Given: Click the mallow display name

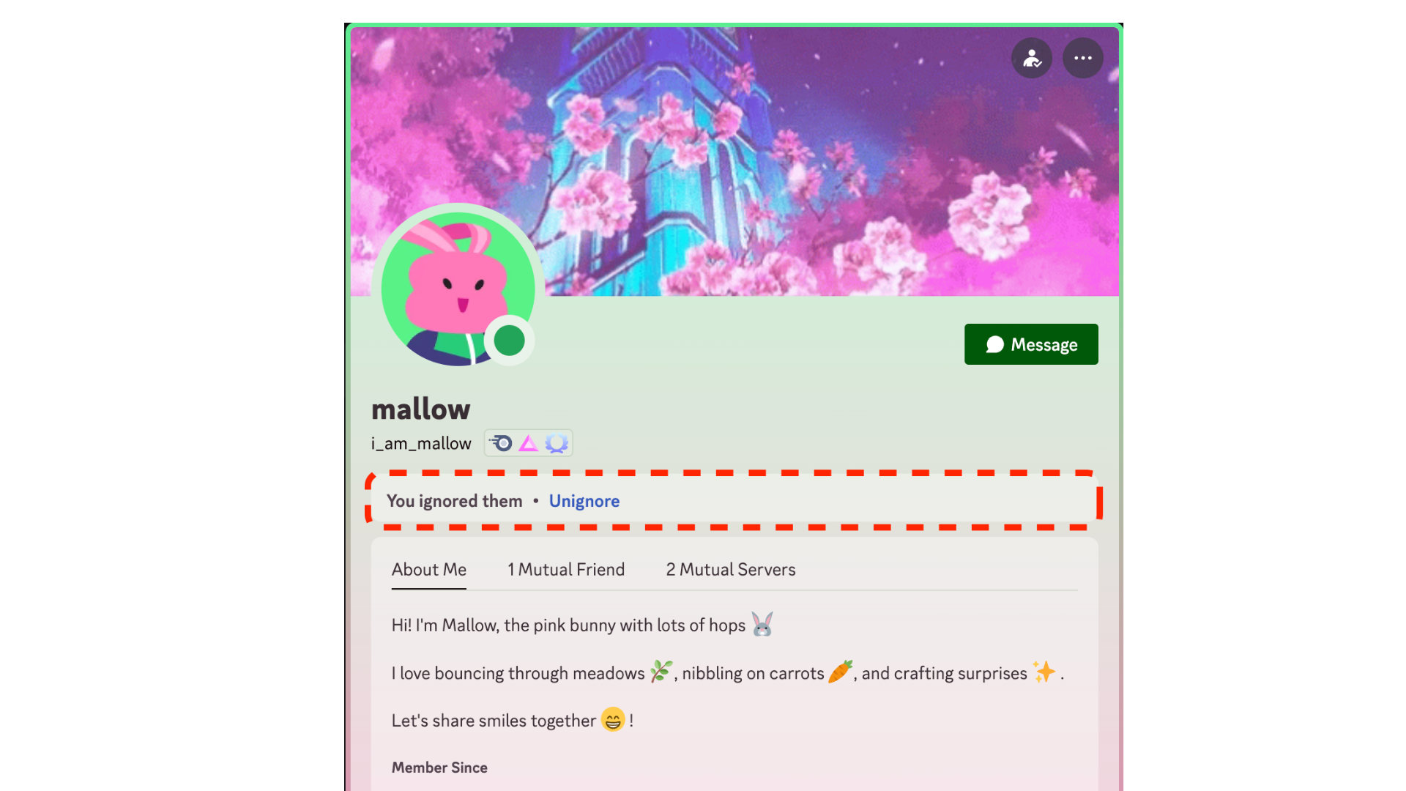Looking at the screenshot, I should pyautogui.click(x=421, y=409).
